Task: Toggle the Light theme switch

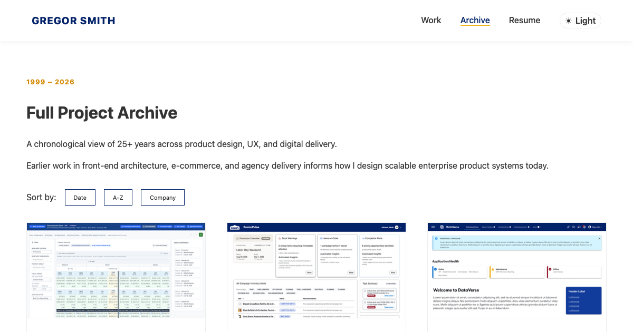Action: pyautogui.click(x=580, y=21)
